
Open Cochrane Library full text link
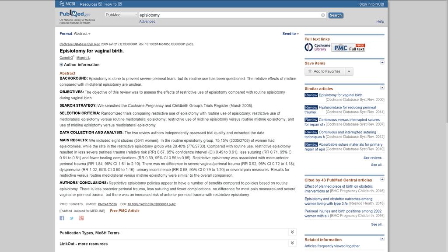click(318, 47)
